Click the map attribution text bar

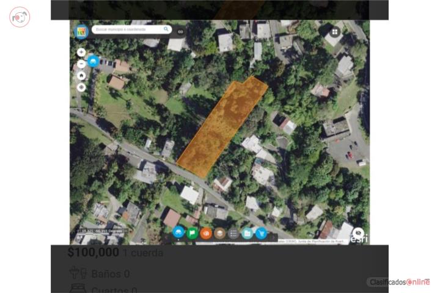pos(312,241)
